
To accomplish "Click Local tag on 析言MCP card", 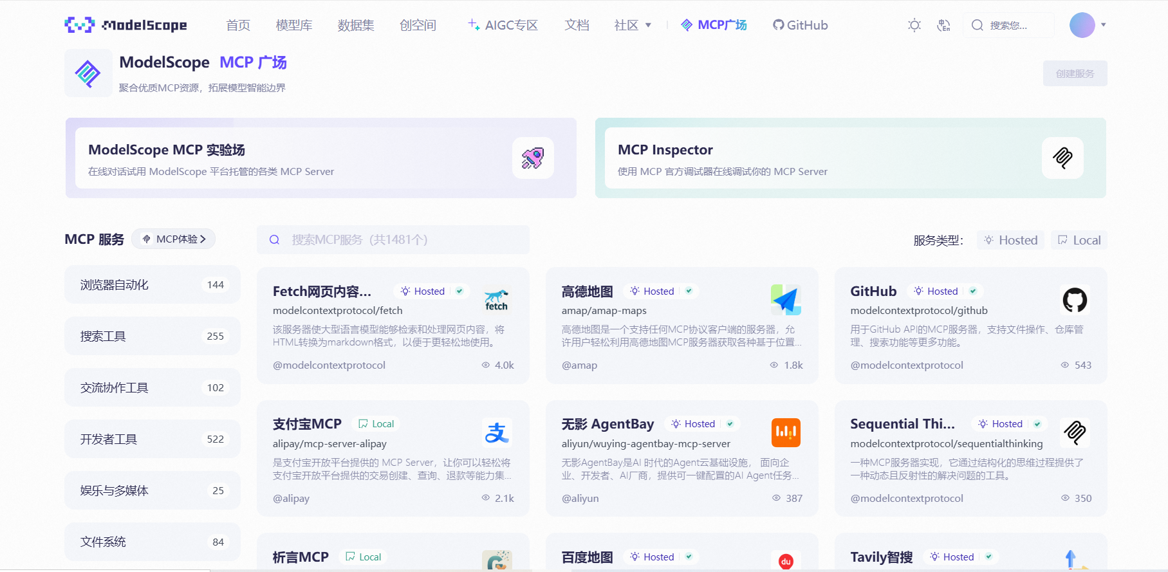I will click(363, 557).
